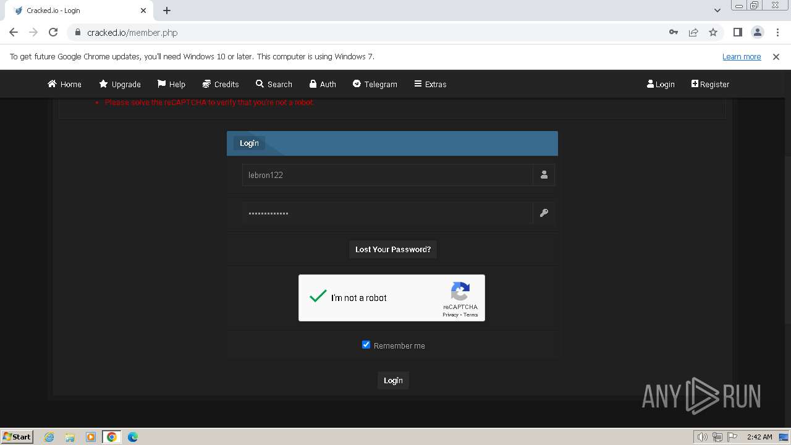Viewport: 791px width, 445px height.
Task: Open the Upgrade menu item
Action: click(120, 84)
